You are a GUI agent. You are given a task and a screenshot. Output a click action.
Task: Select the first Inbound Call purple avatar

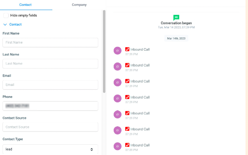pos(117,51)
